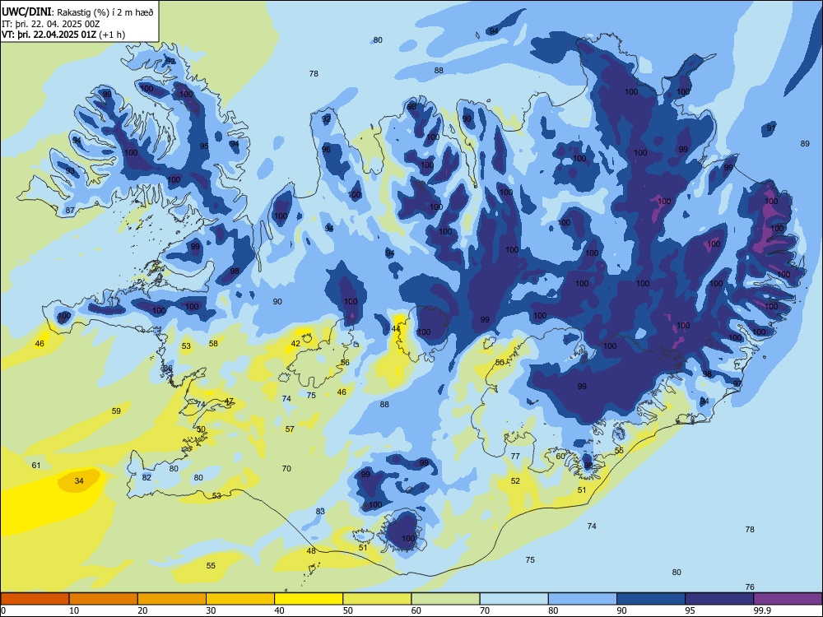Select the 'VT: þri. 22.04.2025 01Z' line

49,35
